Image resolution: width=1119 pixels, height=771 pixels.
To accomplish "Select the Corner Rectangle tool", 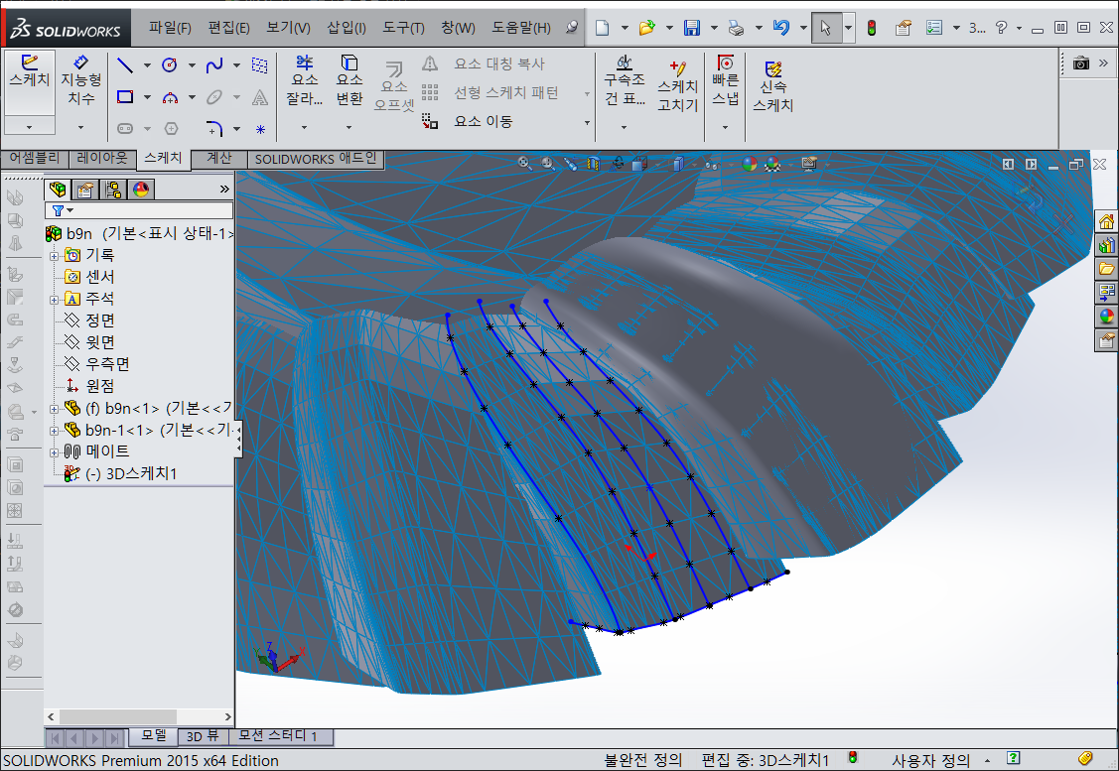I will pyautogui.click(x=125, y=97).
